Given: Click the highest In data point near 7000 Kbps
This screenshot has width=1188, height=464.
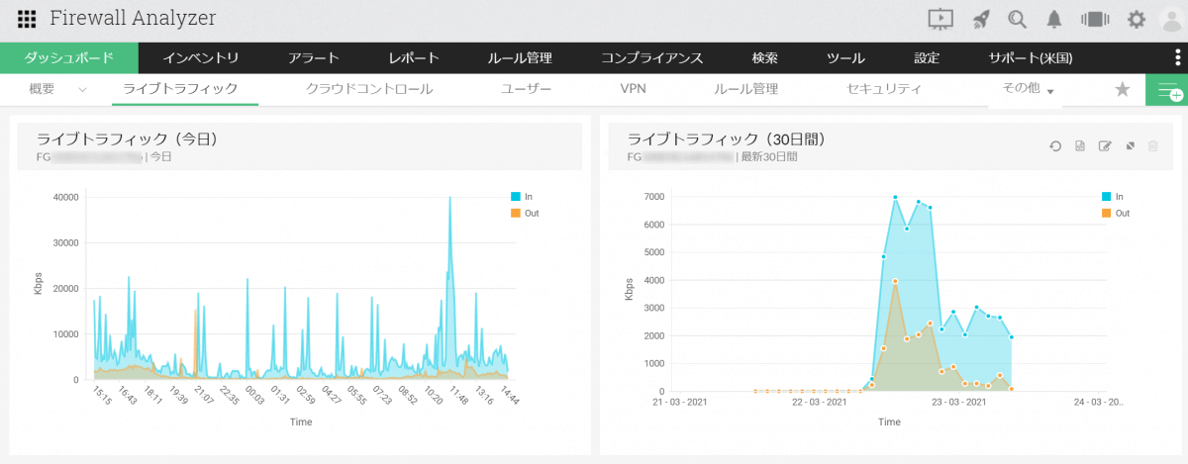Looking at the screenshot, I should 895,197.
